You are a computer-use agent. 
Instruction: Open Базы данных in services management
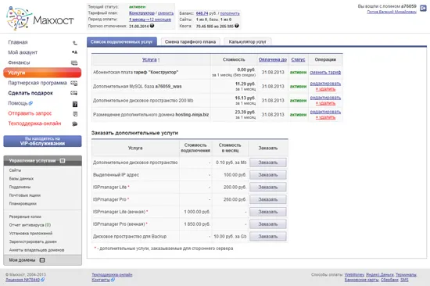click(x=21, y=178)
